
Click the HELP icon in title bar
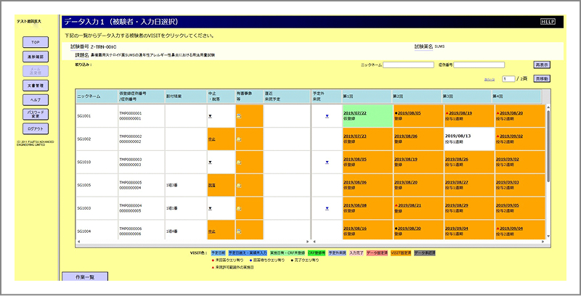point(547,22)
